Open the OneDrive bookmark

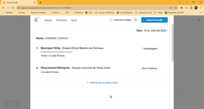point(54,13)
